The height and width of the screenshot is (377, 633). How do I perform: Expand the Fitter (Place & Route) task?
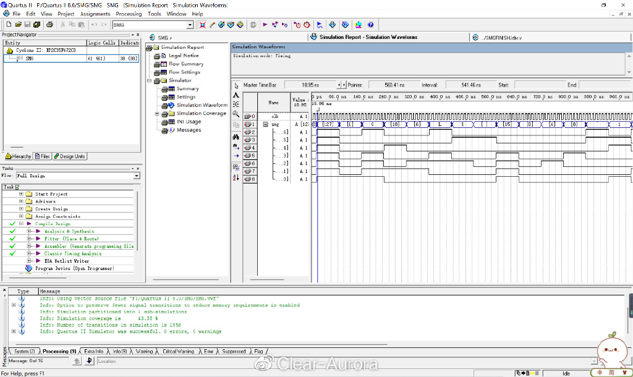point(29,239)
